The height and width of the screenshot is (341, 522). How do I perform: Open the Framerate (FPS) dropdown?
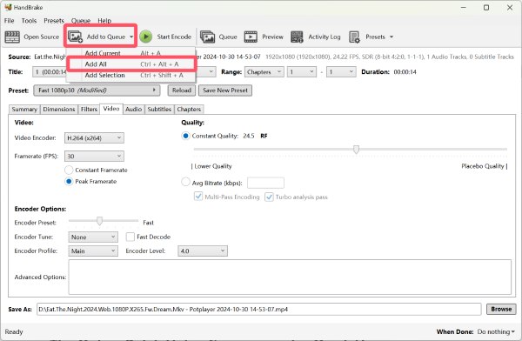click(x=94, y=157)
